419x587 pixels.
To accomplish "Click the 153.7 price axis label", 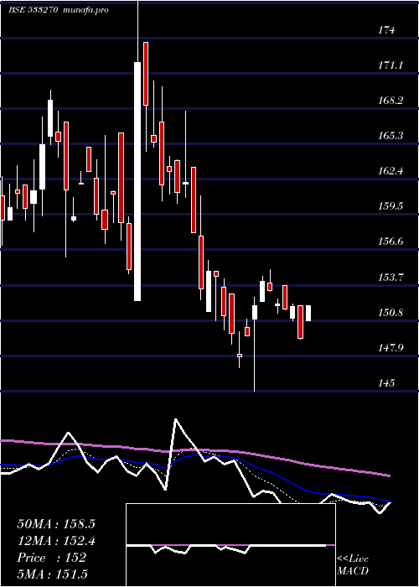I will click(x=390, y=278).
